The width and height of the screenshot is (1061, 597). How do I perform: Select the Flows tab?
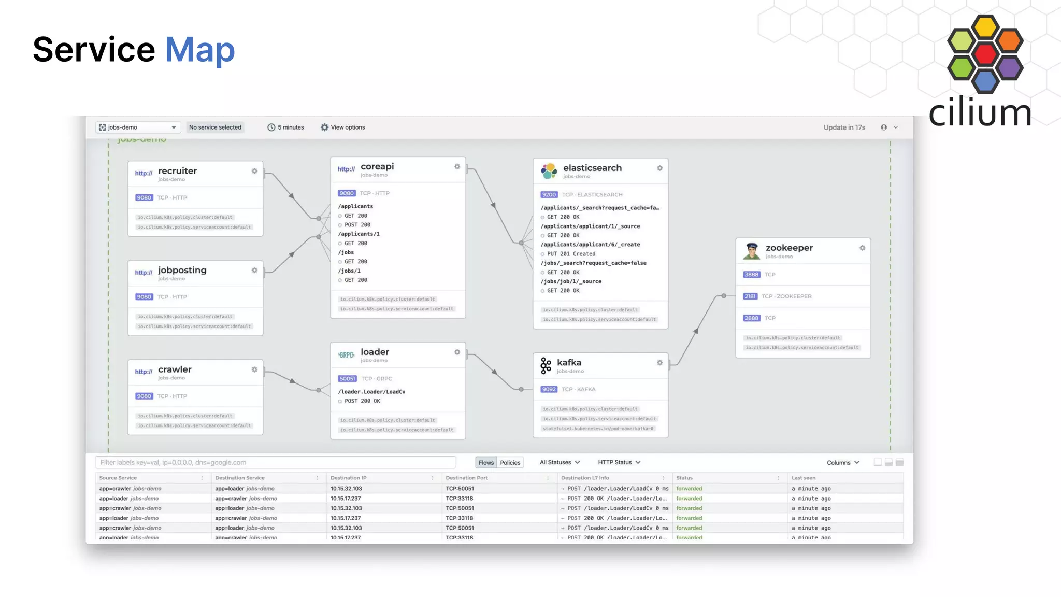click(x=486, y=463)
